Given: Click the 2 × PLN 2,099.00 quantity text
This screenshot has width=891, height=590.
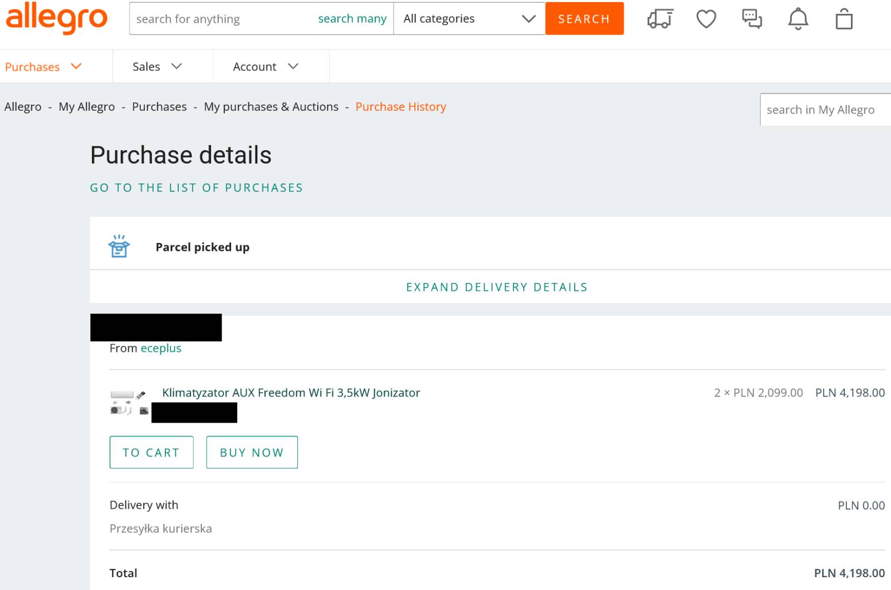Looking at the screenshot, I should click(758, 393).
